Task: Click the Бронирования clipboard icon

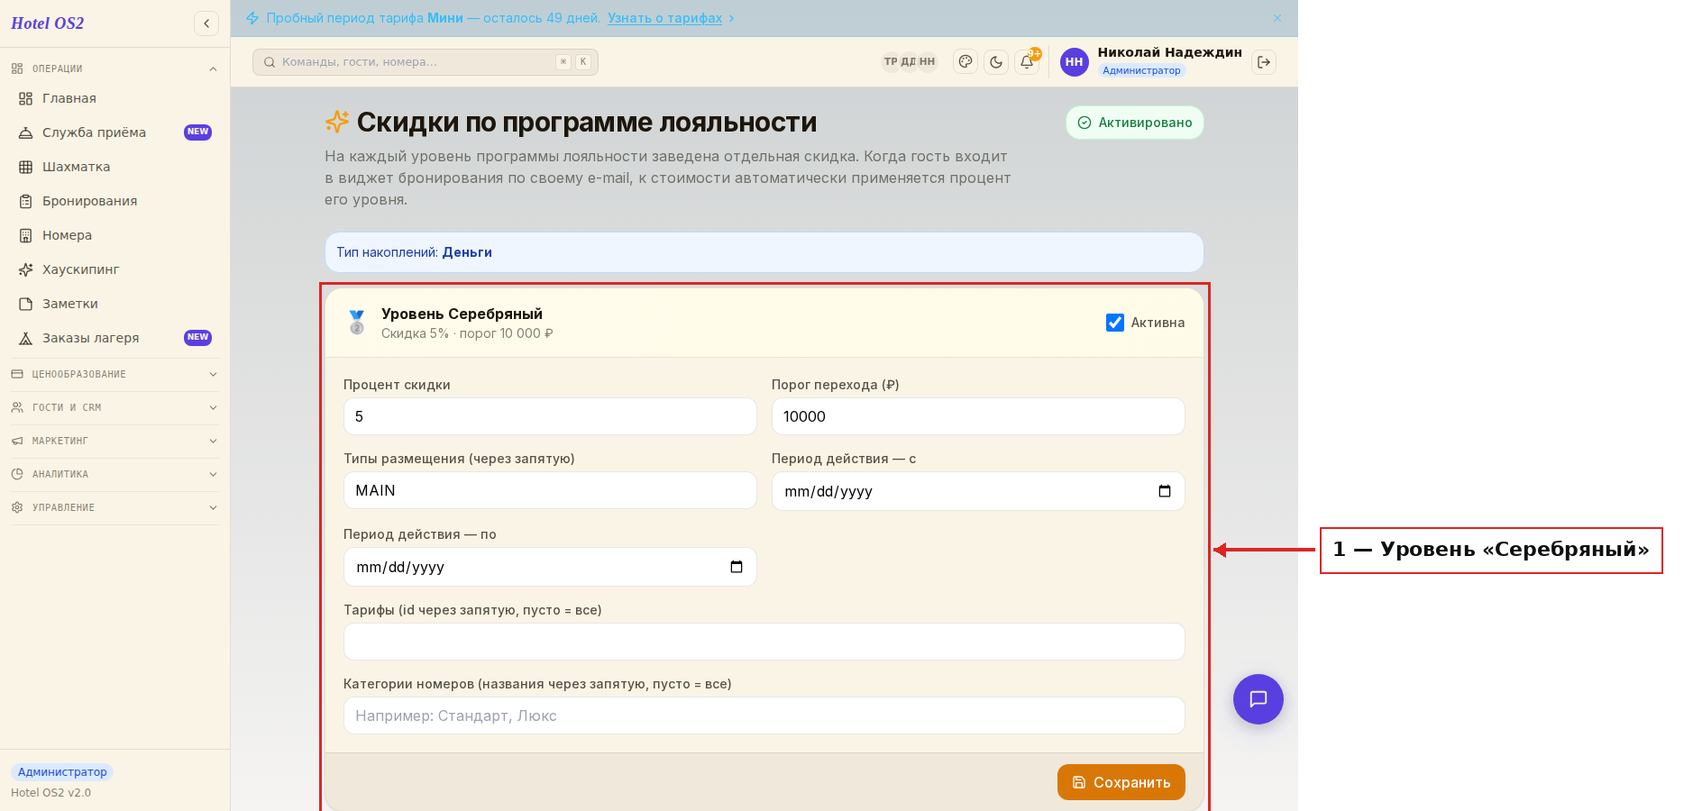Action: coord(26,201)
